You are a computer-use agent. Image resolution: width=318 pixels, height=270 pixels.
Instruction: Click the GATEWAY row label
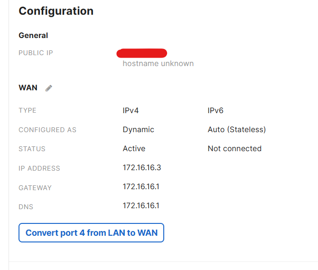pyautogui.click(x=35, y=187)
